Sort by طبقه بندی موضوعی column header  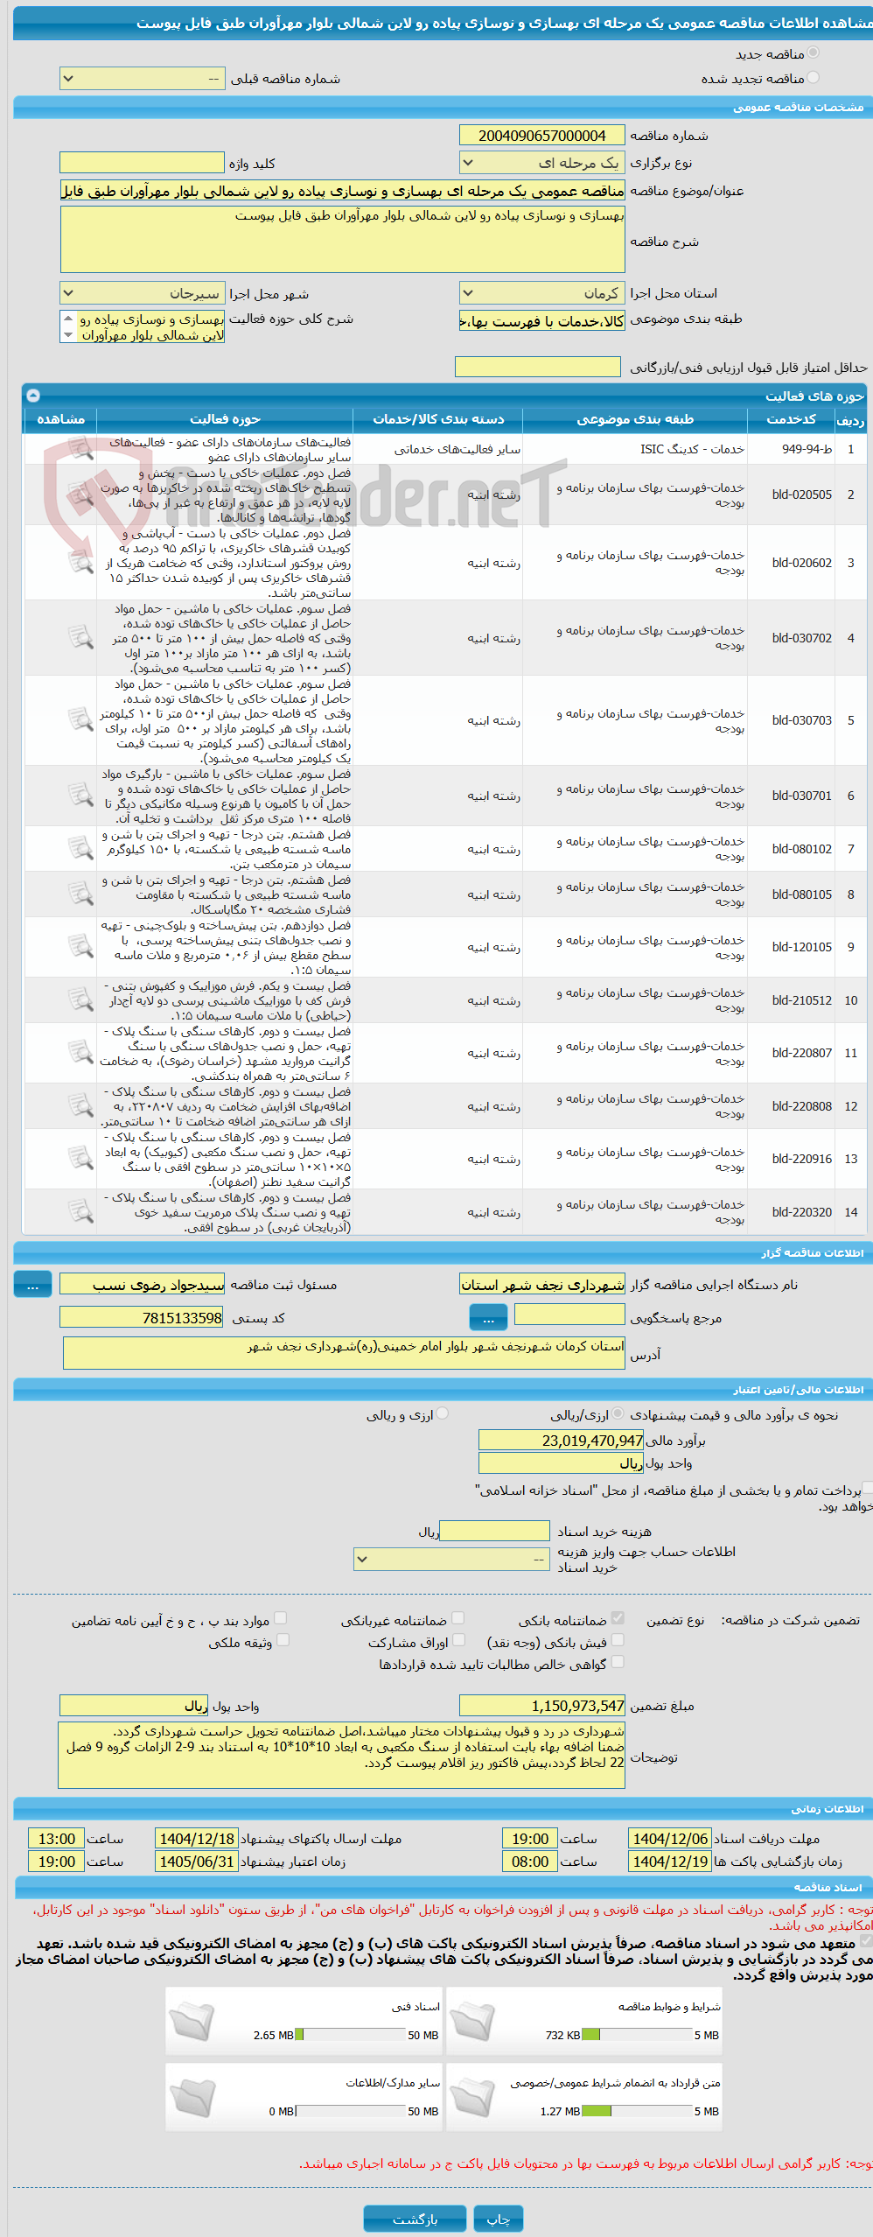tap(635, 419)
